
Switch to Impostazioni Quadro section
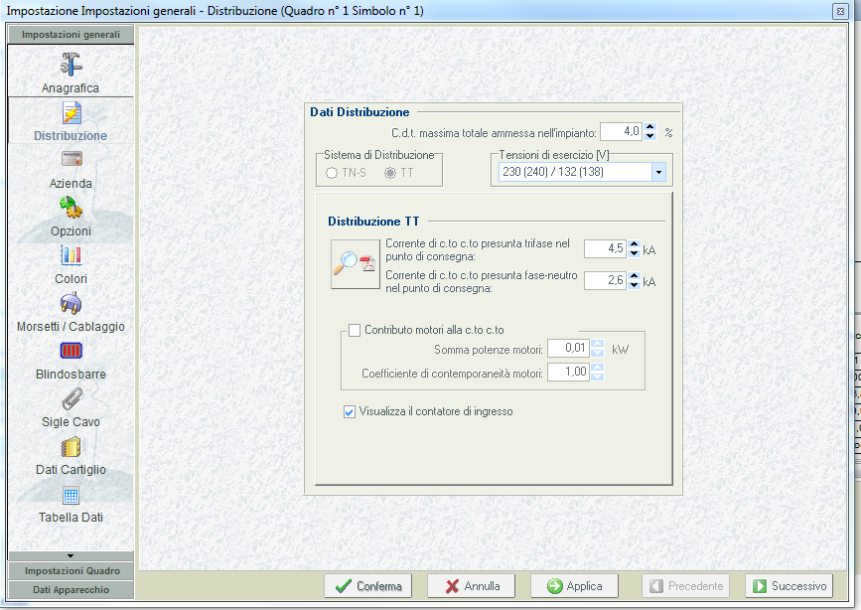pyautogui.click(x=72, y=571)
